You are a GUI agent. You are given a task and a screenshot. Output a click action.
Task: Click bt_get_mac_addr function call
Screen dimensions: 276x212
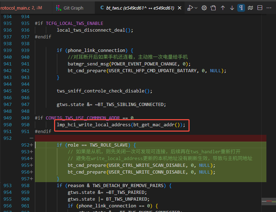pyautogui.click(x=154, y=125)
